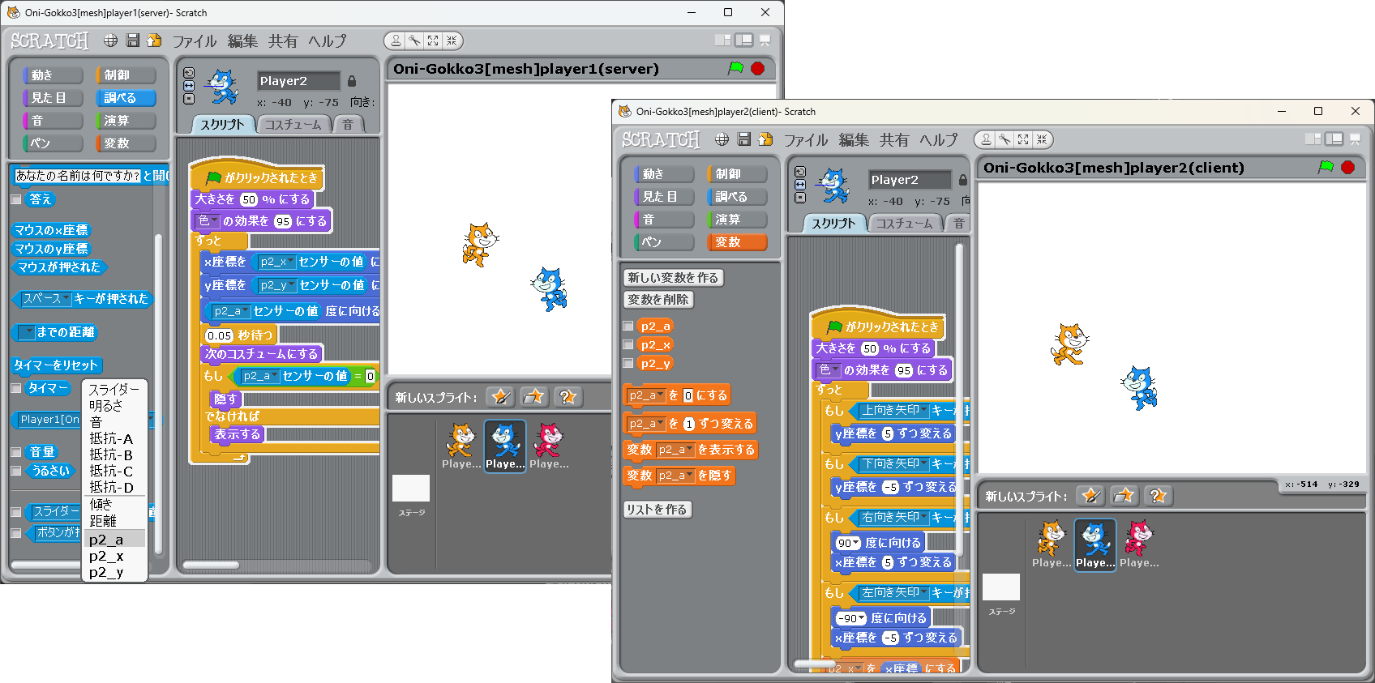
Task: Switch client window to presentation mode
Action: [x=1355, y=139]
